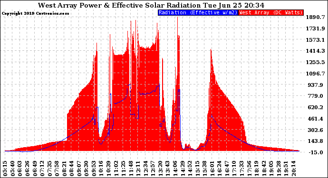The height and width of the screenshot is (178, 328).
Task: Click the 17:56 time label
Action: 249,169
